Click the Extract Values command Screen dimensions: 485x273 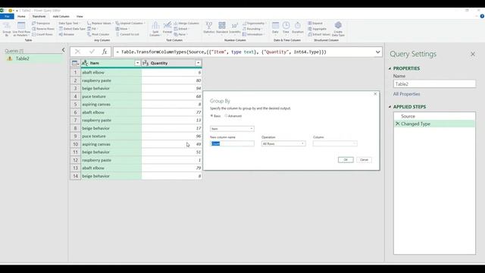click(x=319, y=34)
